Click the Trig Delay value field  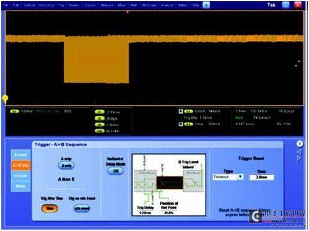pos(146,212)
